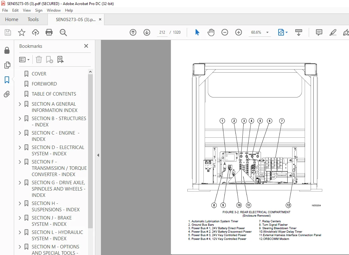349x255 pixels.
Task: Click the upload to cloud icon
Action: coord(36,32)
